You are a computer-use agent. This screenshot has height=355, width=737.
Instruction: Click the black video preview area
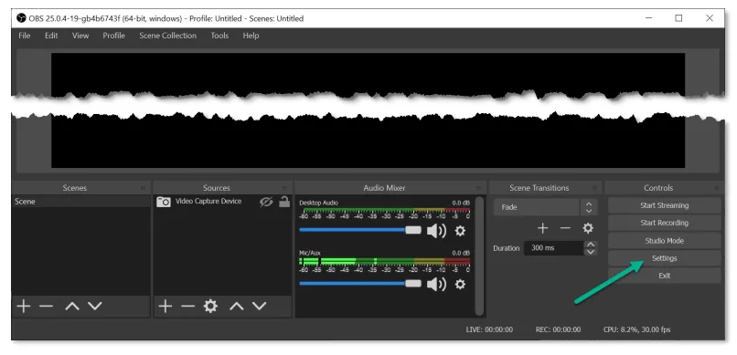pyautogui.click(x=368, y=110)
